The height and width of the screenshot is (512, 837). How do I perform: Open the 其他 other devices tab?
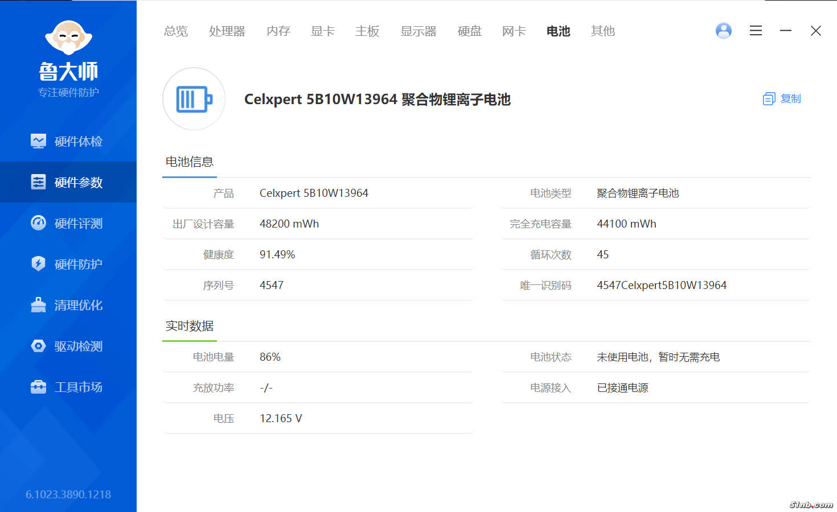[603, 31]
